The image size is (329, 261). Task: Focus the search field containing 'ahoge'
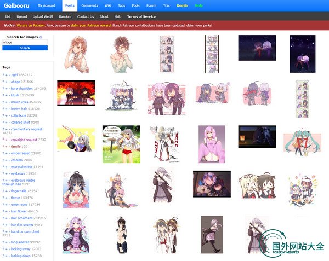point(25,42)
